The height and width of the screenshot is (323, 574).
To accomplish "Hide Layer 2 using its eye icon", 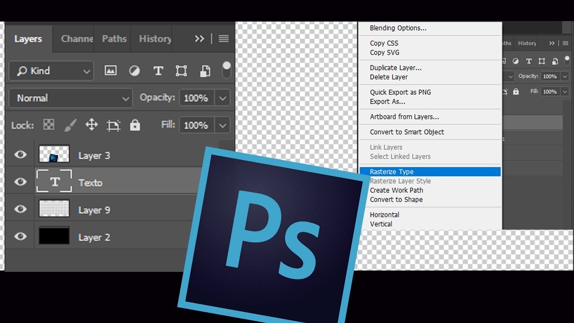I will coord(20,236).
